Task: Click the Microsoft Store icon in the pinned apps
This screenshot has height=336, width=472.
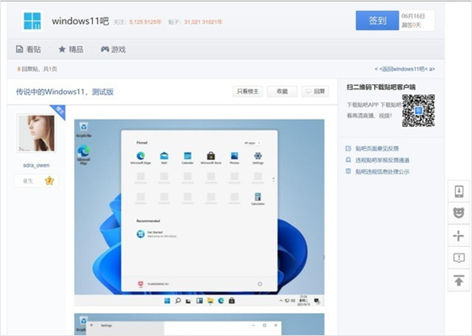Action: click(211, 156)
